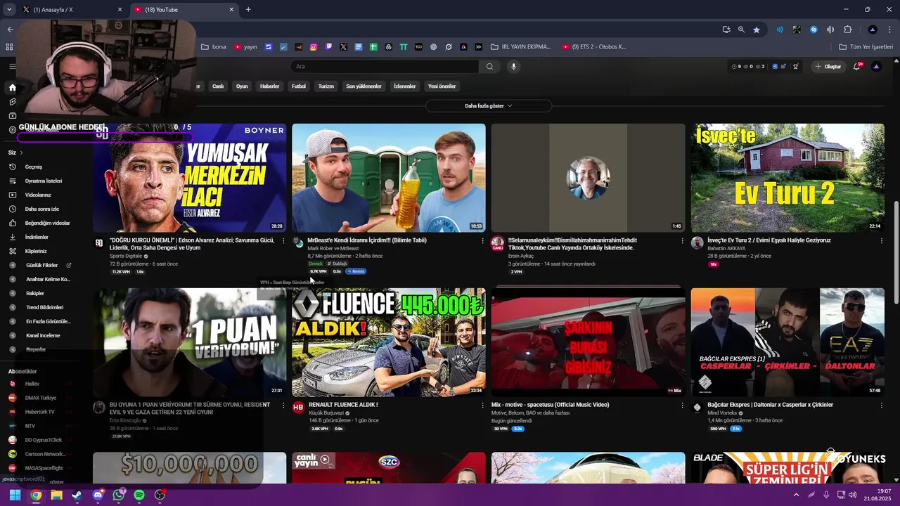Open File Explorer from the taskbar
Image resolution: width=900 pixels, height=506 pixels.
point(56,495)
